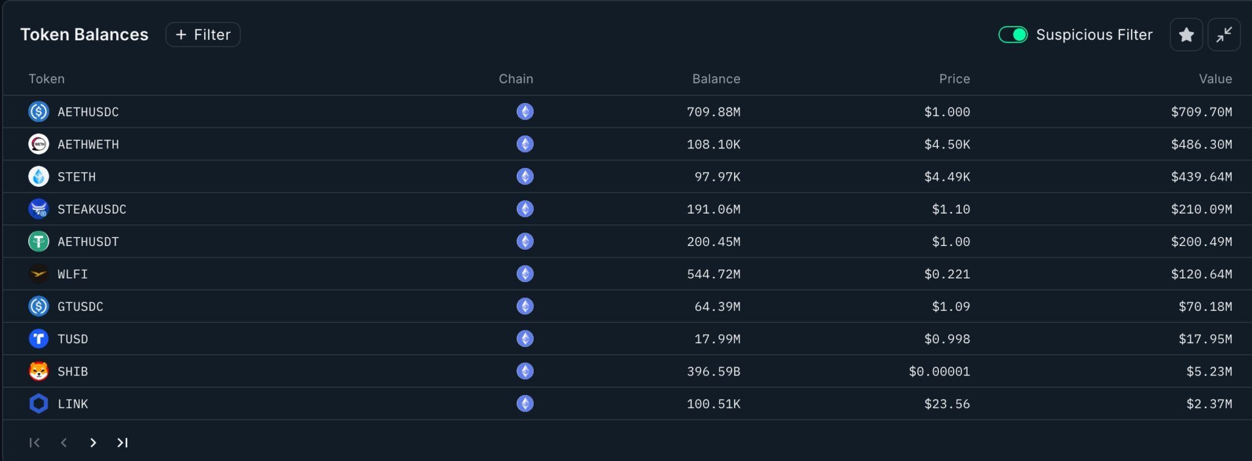
Task: Toggle the Suspicious Filter switch
Action: coord(1013,35)
